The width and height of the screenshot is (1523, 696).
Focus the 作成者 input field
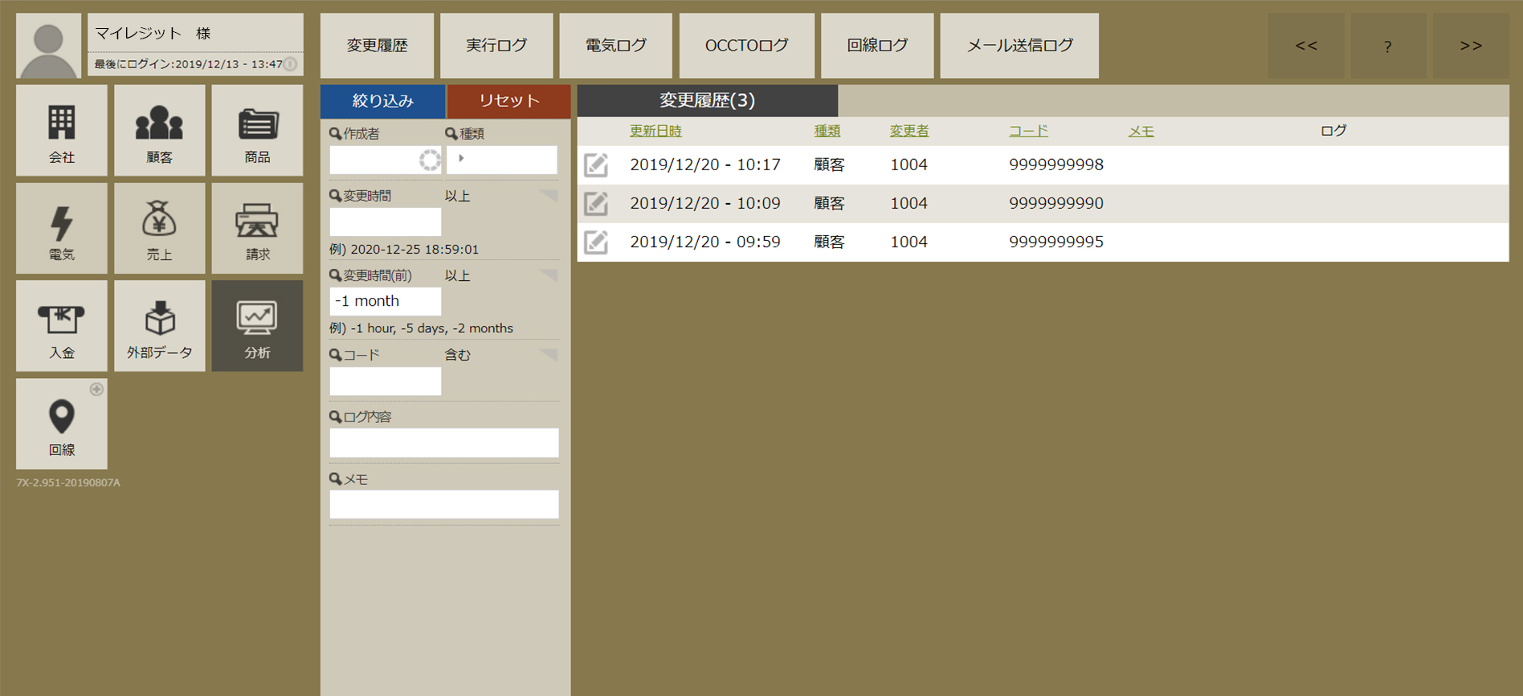pos(386,160)
